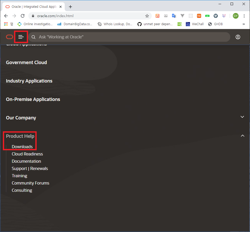
Task: Open the Industry Applications menu item
Action: (29, 81)
